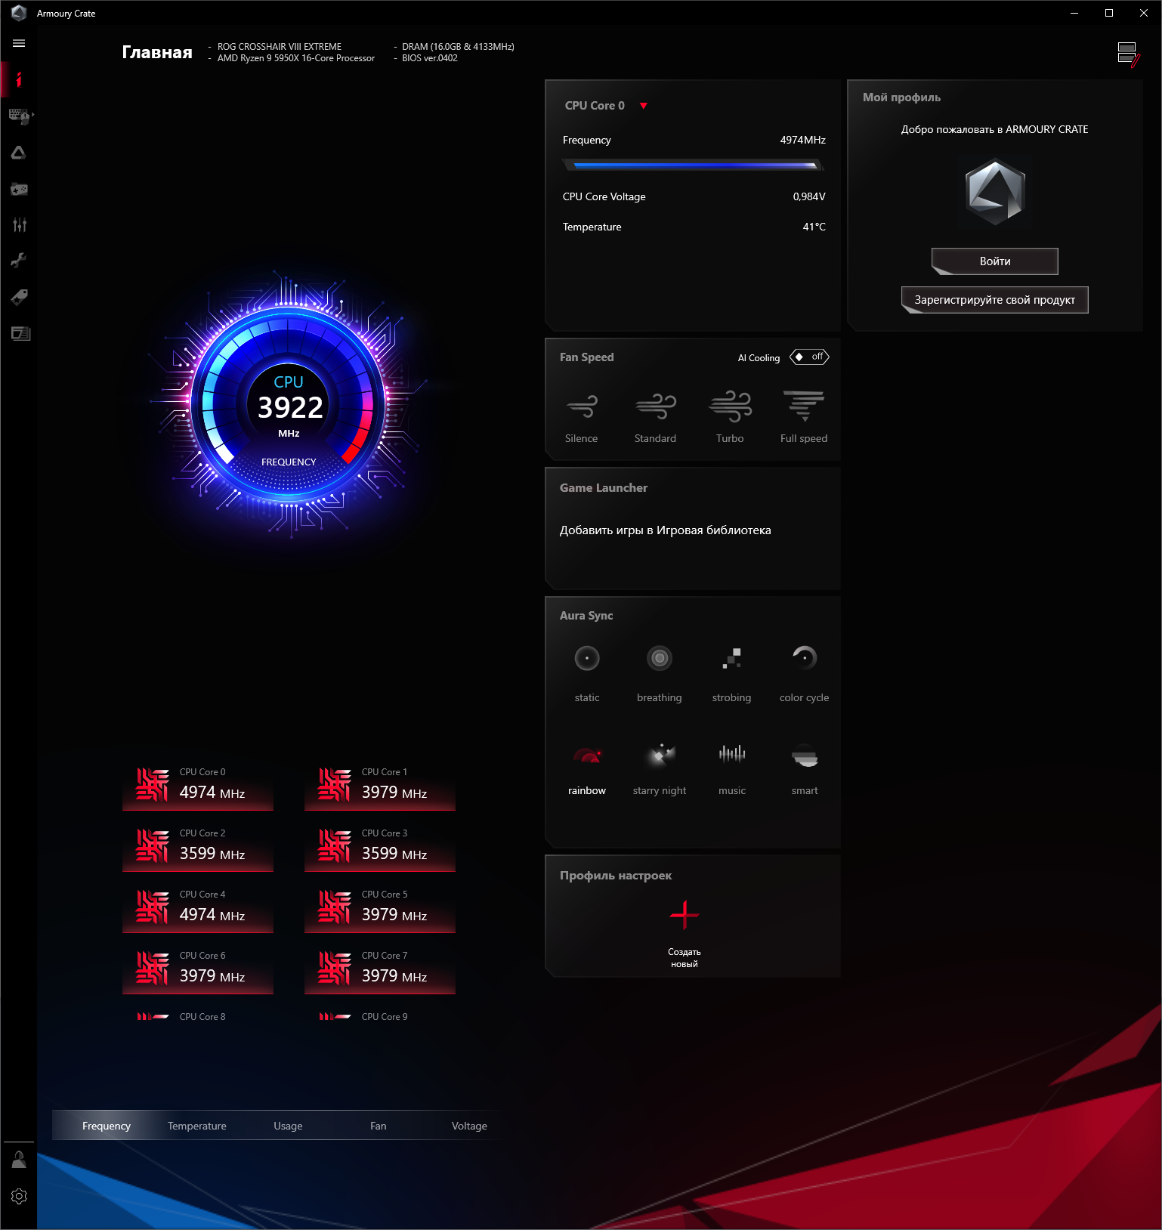Open Aura Sync from the sidebar triangle icon
Screen dimensions: 1162x1230
point(19,153)
